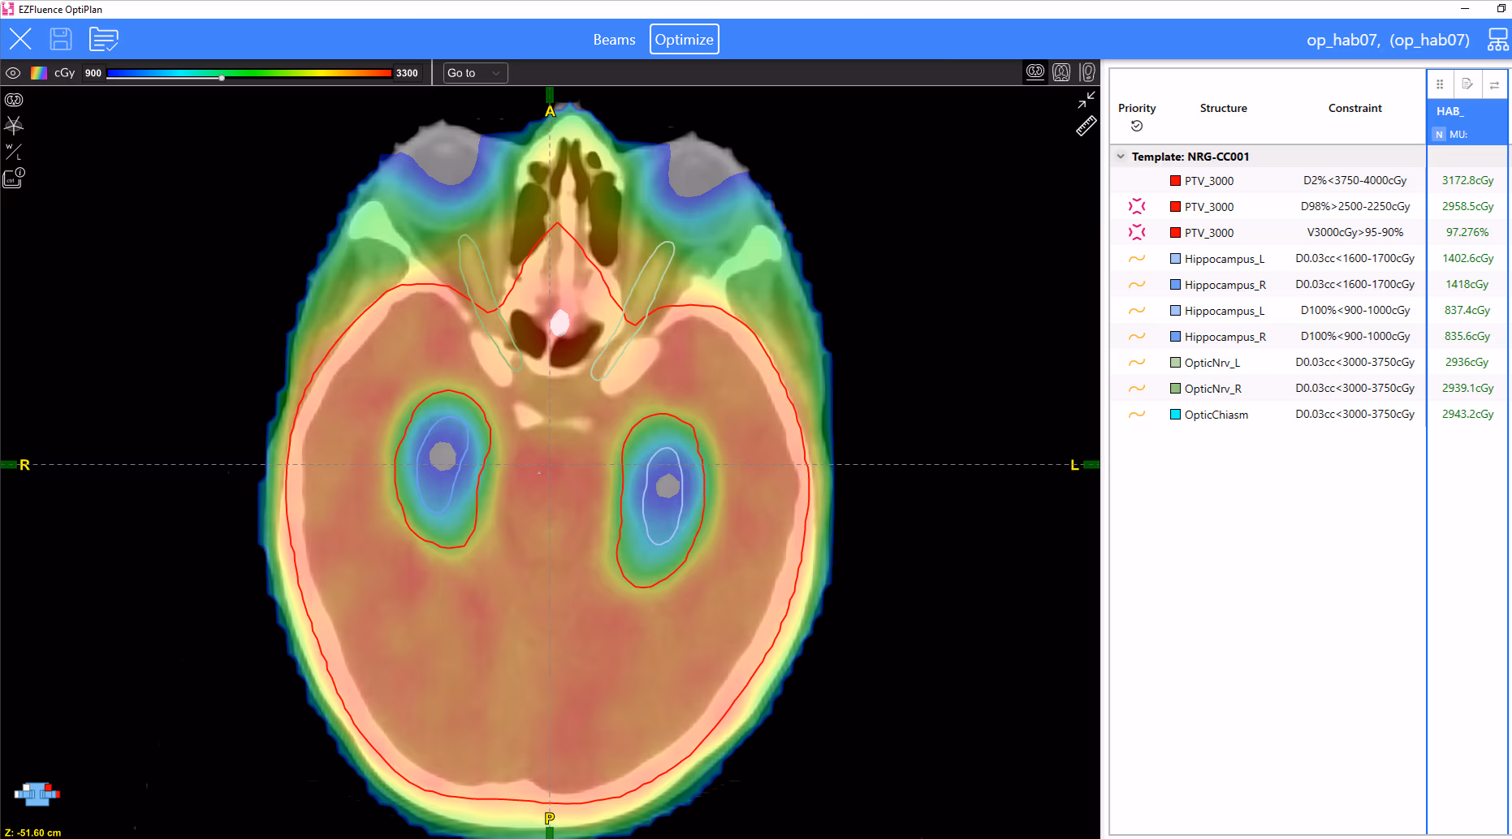Screen dimensions: 1512x839
Task: Click the dose range slider handle
Action: pyautogui.click(x=222, y=77)
